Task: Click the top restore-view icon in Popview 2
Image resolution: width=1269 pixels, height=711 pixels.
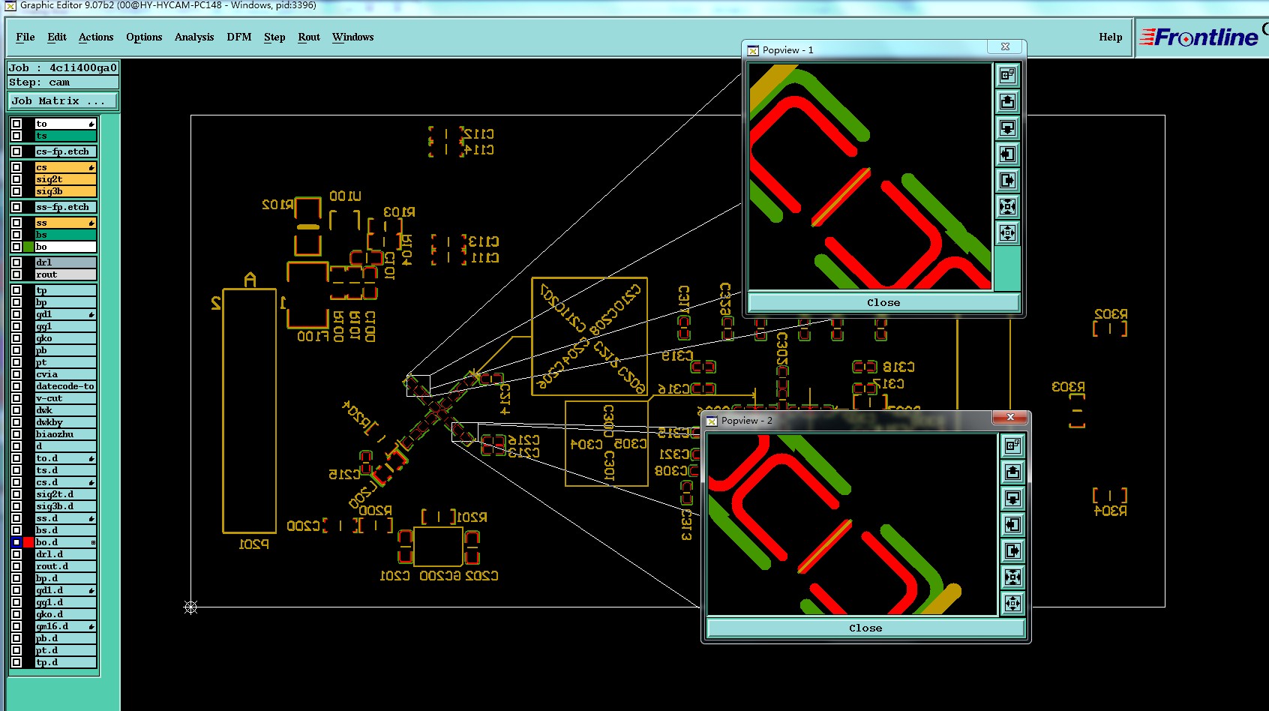Action: (1012, 445)
